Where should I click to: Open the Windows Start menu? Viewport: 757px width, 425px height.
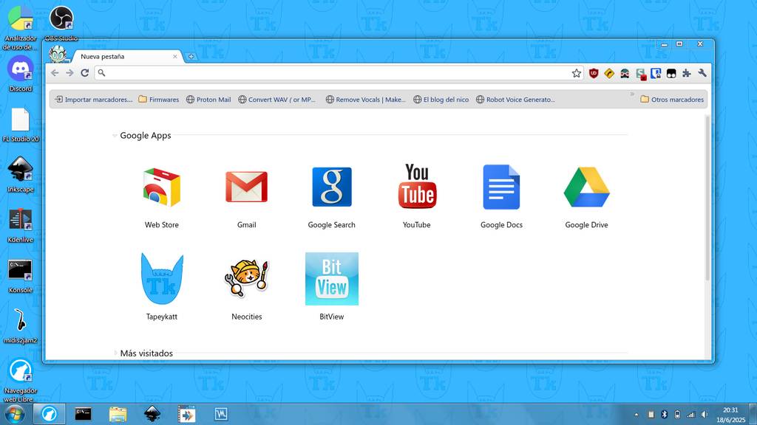click(x=15, y=414)
